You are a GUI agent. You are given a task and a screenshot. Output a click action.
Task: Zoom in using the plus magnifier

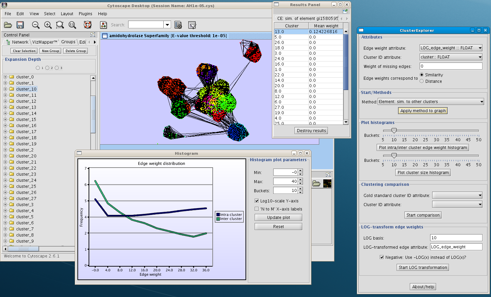(48, 25)
